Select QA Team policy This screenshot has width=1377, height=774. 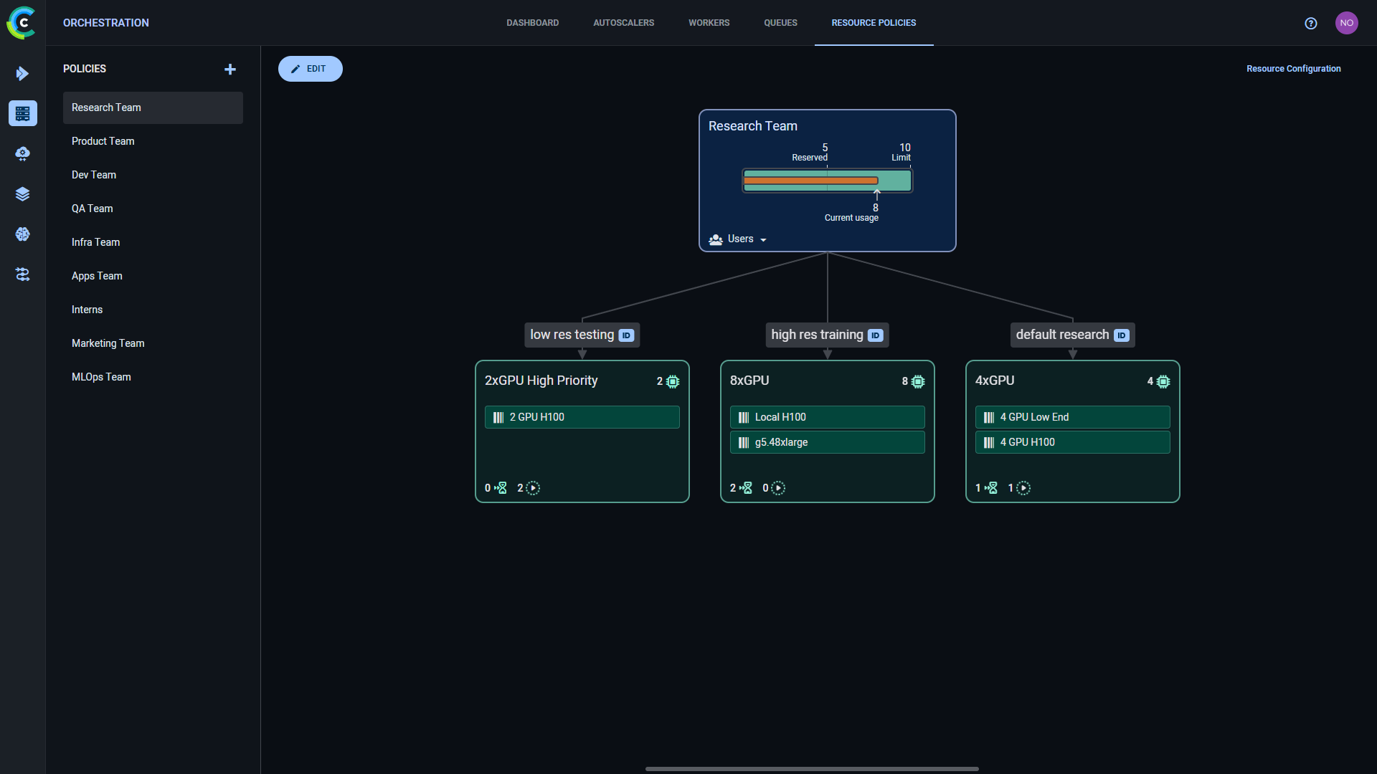coord(153,209)
